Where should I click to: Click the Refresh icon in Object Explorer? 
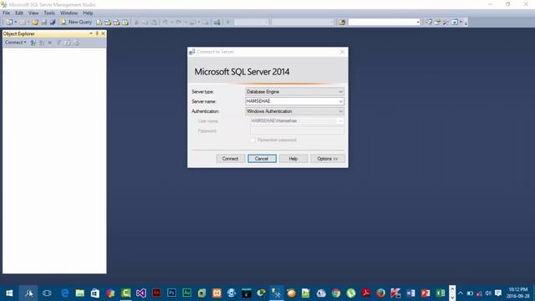pos(68,43)
